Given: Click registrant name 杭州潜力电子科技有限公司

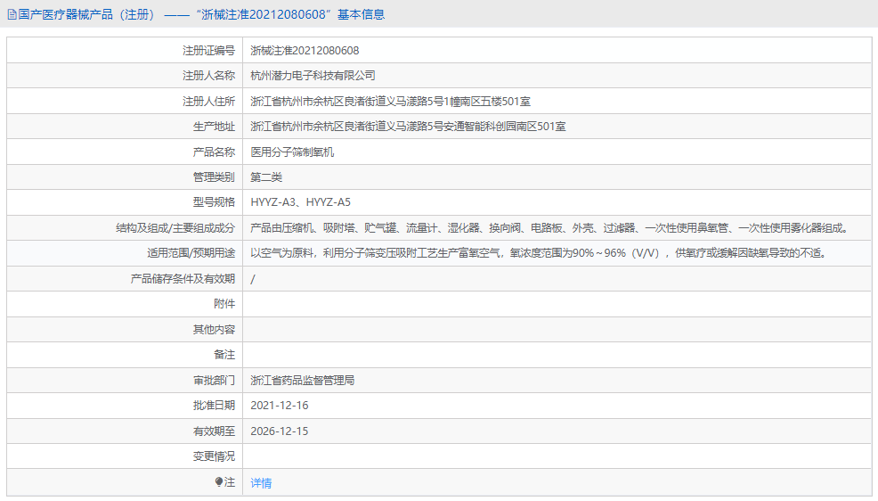Looking at the screenshot, I should tap(313, 76).
